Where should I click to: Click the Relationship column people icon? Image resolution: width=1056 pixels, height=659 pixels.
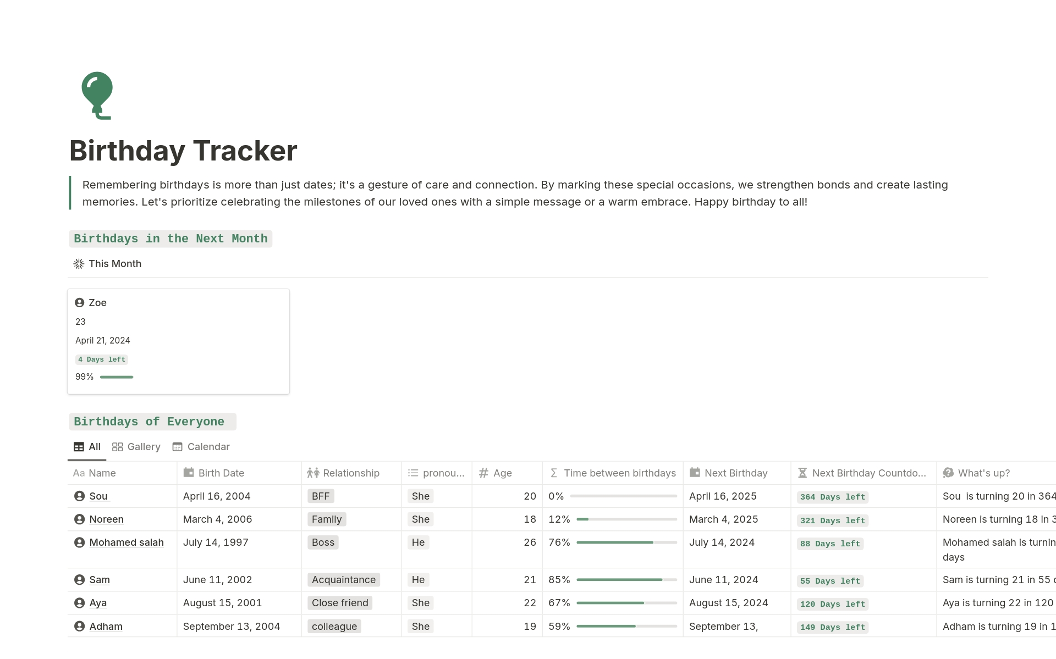point(313,473)
